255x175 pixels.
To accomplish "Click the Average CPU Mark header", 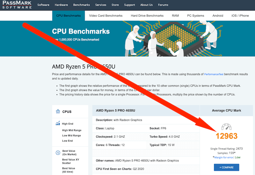I will (226, 110).
